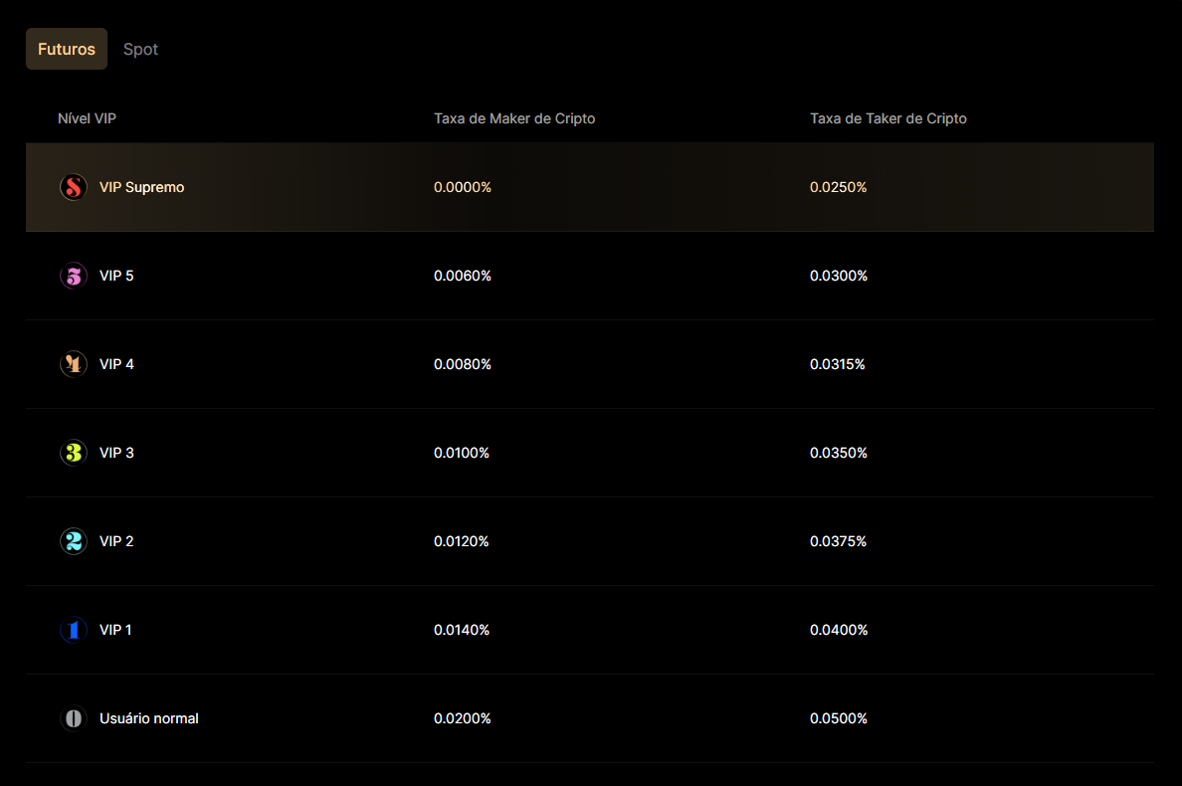Switch to the Spot tab
The height and width of the screenshot is (786, 1182).
click(x=140, y=49)
